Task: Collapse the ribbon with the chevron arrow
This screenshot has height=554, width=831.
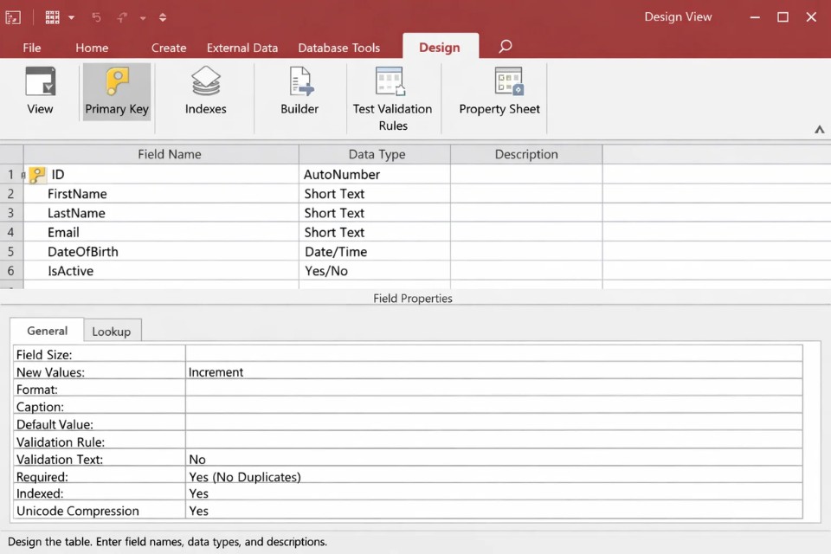Action: [x=819, y=130]
